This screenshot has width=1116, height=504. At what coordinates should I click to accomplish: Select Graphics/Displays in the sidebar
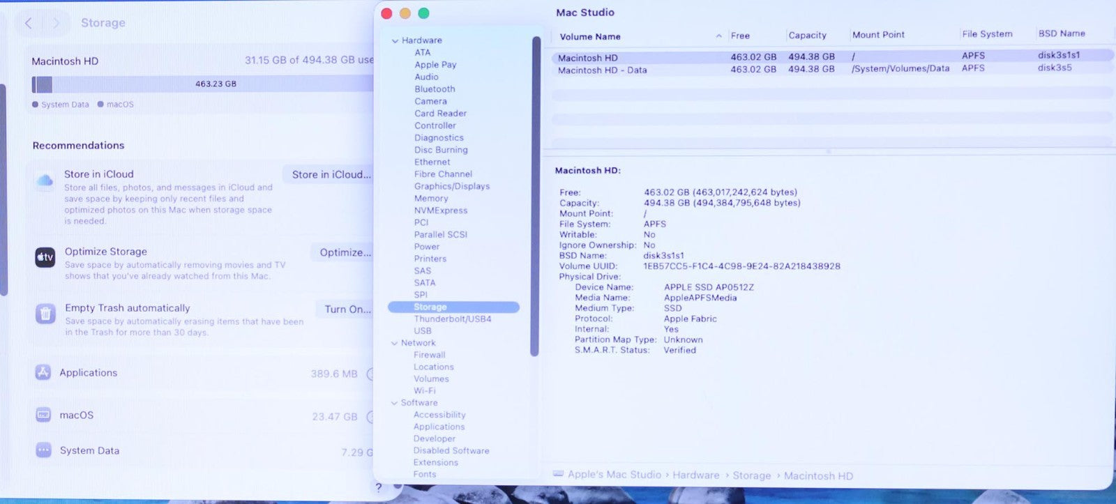point(451,186)
